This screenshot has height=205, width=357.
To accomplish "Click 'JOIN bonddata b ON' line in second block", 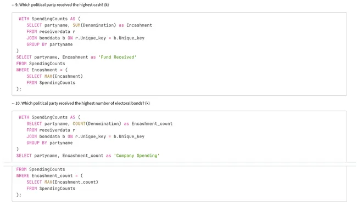I will (x=85, y=136).
